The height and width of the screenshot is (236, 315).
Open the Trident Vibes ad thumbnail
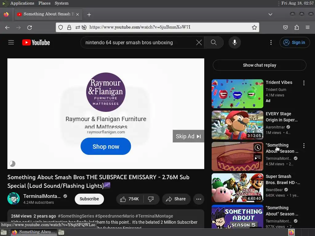(237, 94)
